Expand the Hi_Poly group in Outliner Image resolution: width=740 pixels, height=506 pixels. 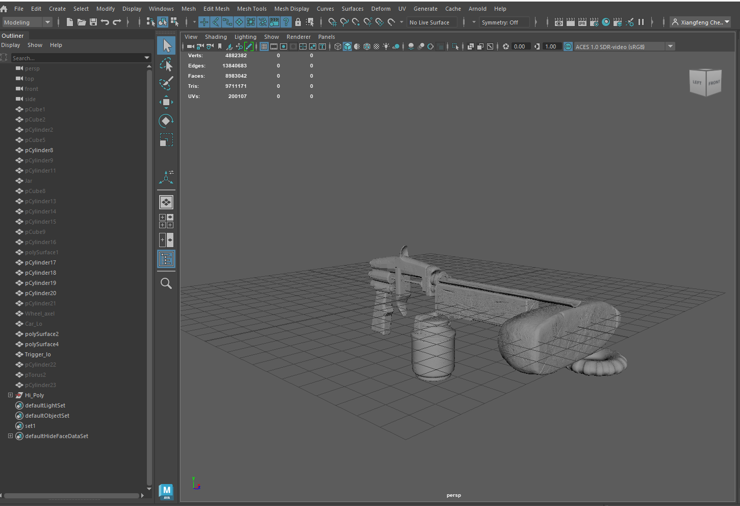pos(10,395)
